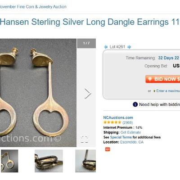Click the green arrow beside Enter a maximum
The height and width of the screenshot is (180, 180).
[154, 91]
